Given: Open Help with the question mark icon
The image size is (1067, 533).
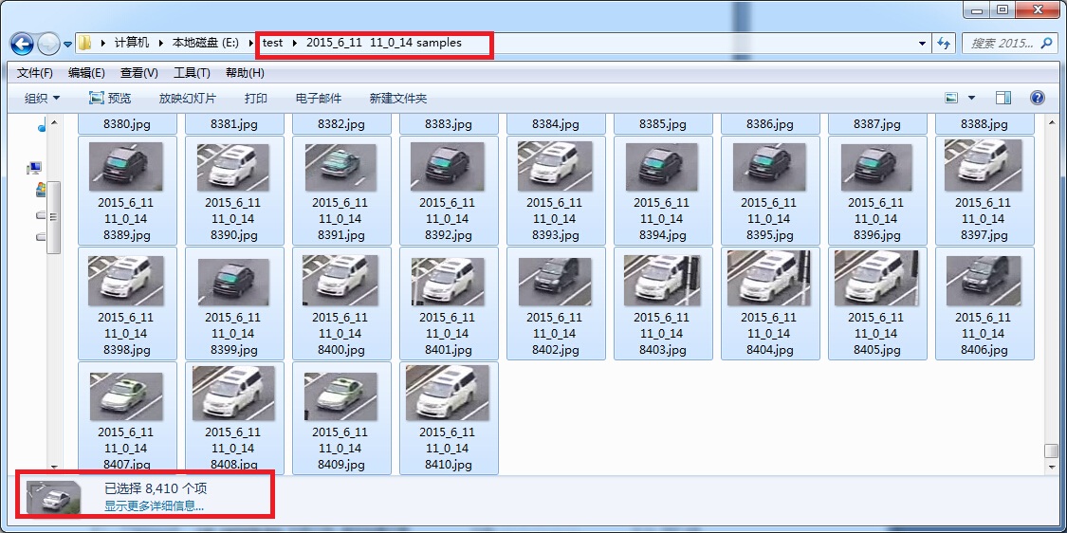Looking at the screenshot, I should point(1037,98).
